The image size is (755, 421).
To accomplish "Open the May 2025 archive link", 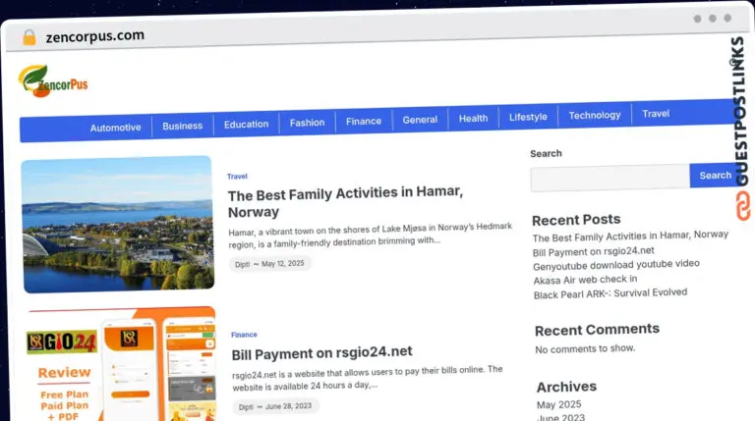I will 558,404.
